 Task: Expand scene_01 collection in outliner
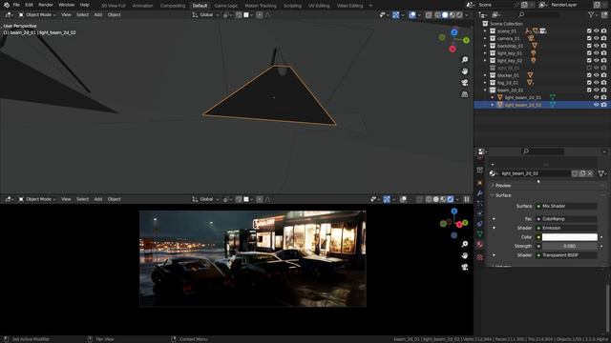[485, 31]
